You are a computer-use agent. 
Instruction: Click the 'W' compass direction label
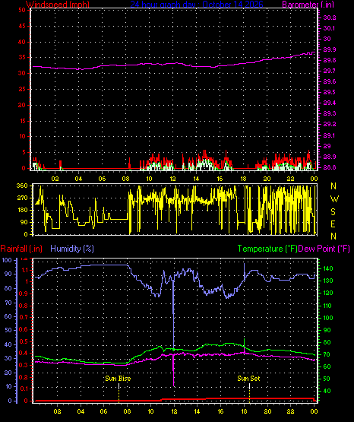click(334, 199)
